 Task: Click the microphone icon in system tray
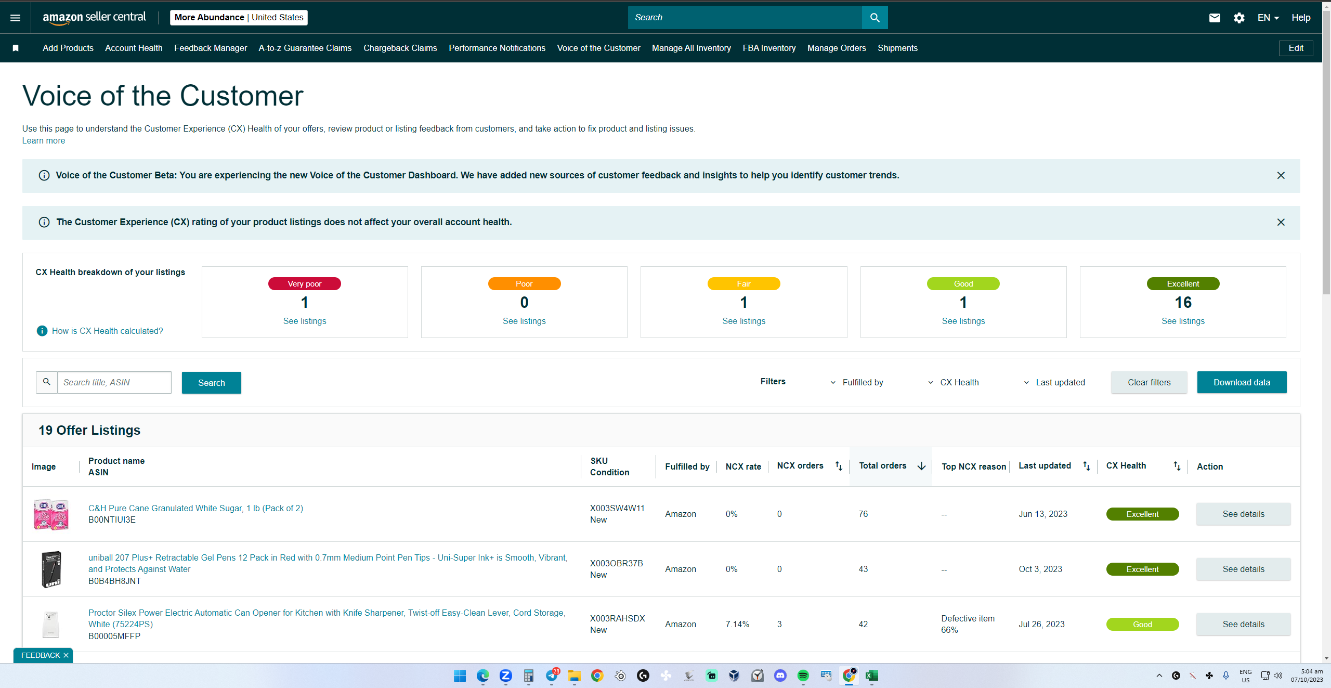[1226, 676]
